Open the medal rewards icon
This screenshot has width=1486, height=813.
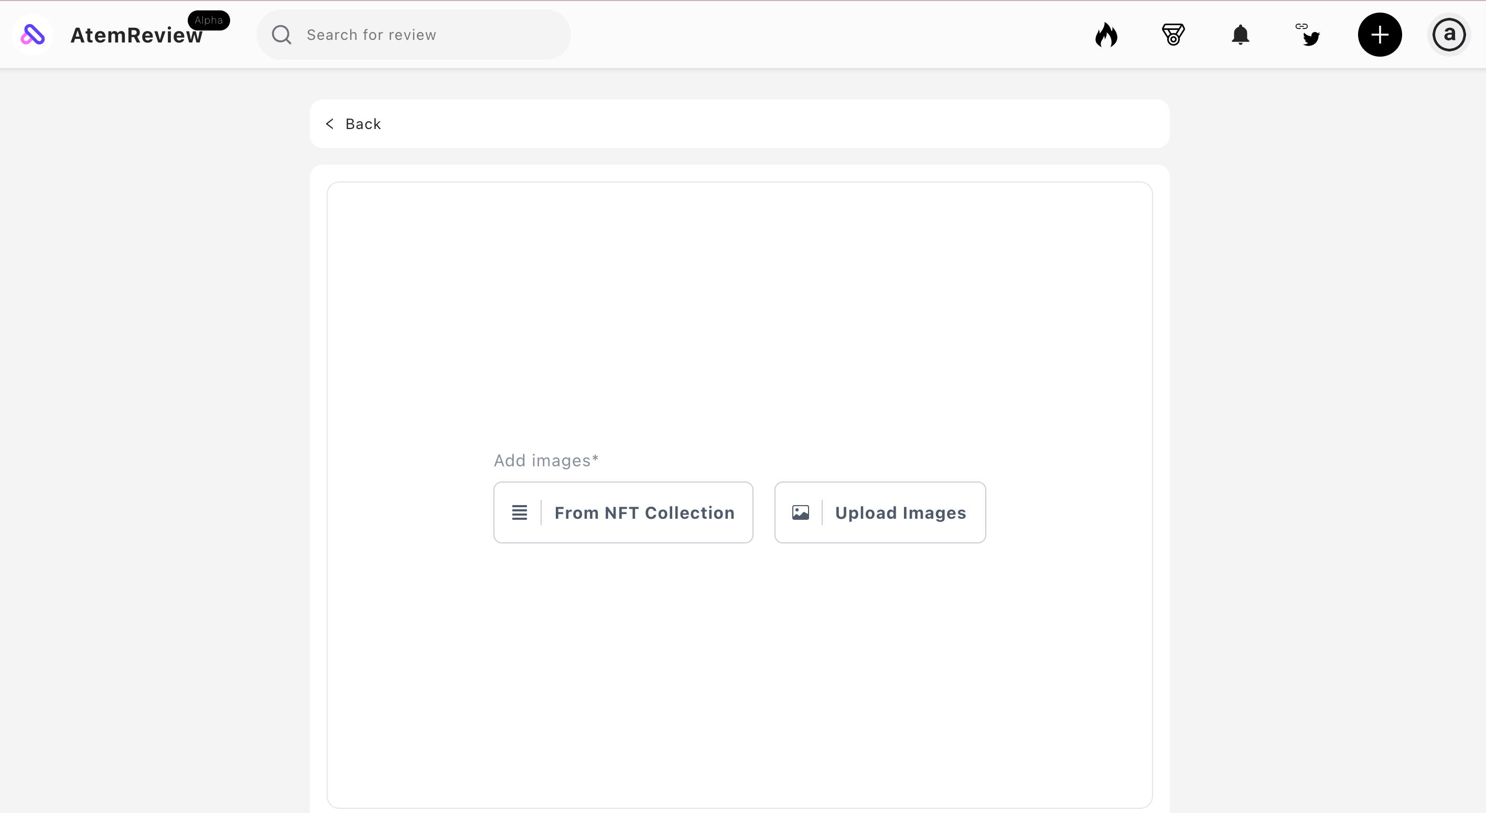click(1173, 35)
